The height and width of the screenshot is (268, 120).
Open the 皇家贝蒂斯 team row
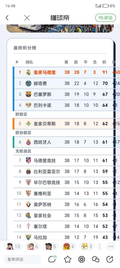pos(64,124)
